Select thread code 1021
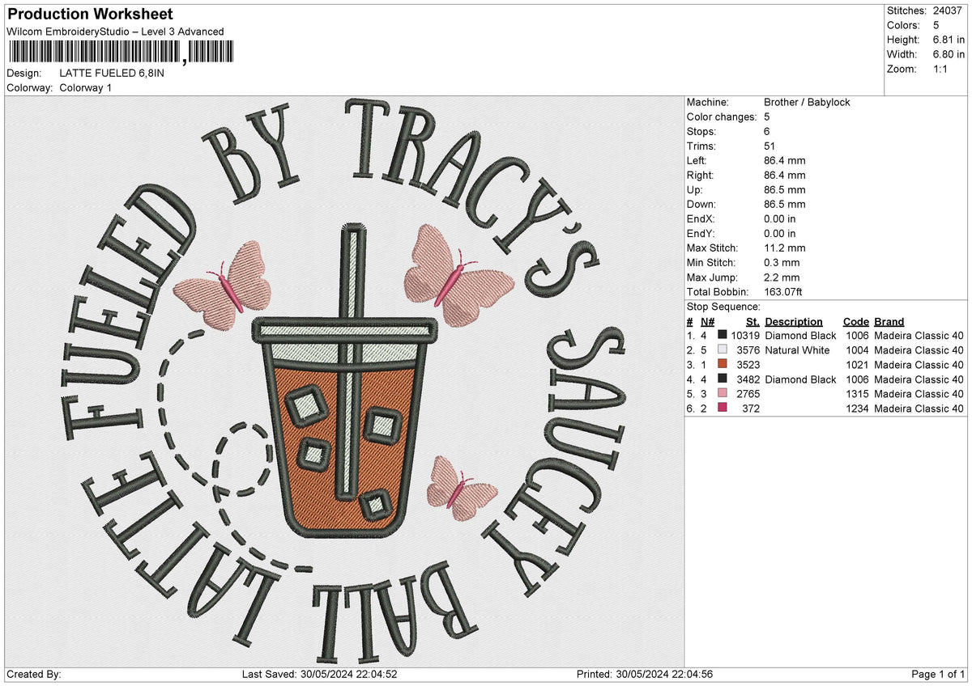The image size is (972, 686). [856, 365]
